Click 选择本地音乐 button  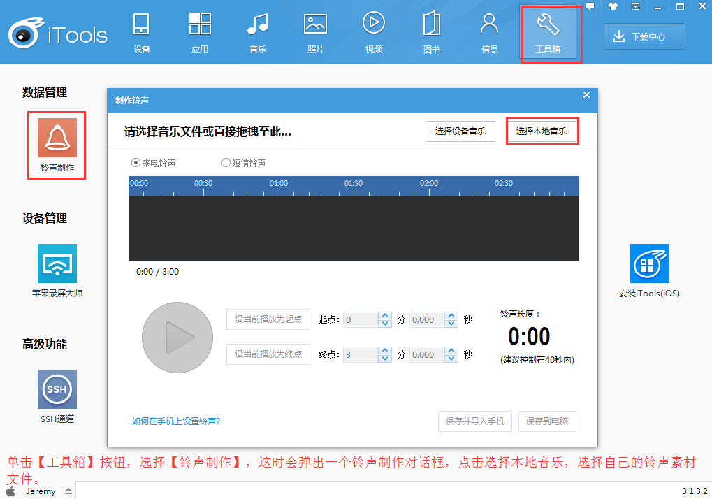point(542,131)
